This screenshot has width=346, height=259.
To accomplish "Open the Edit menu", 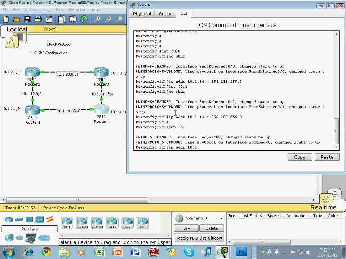I will (16, 10).
